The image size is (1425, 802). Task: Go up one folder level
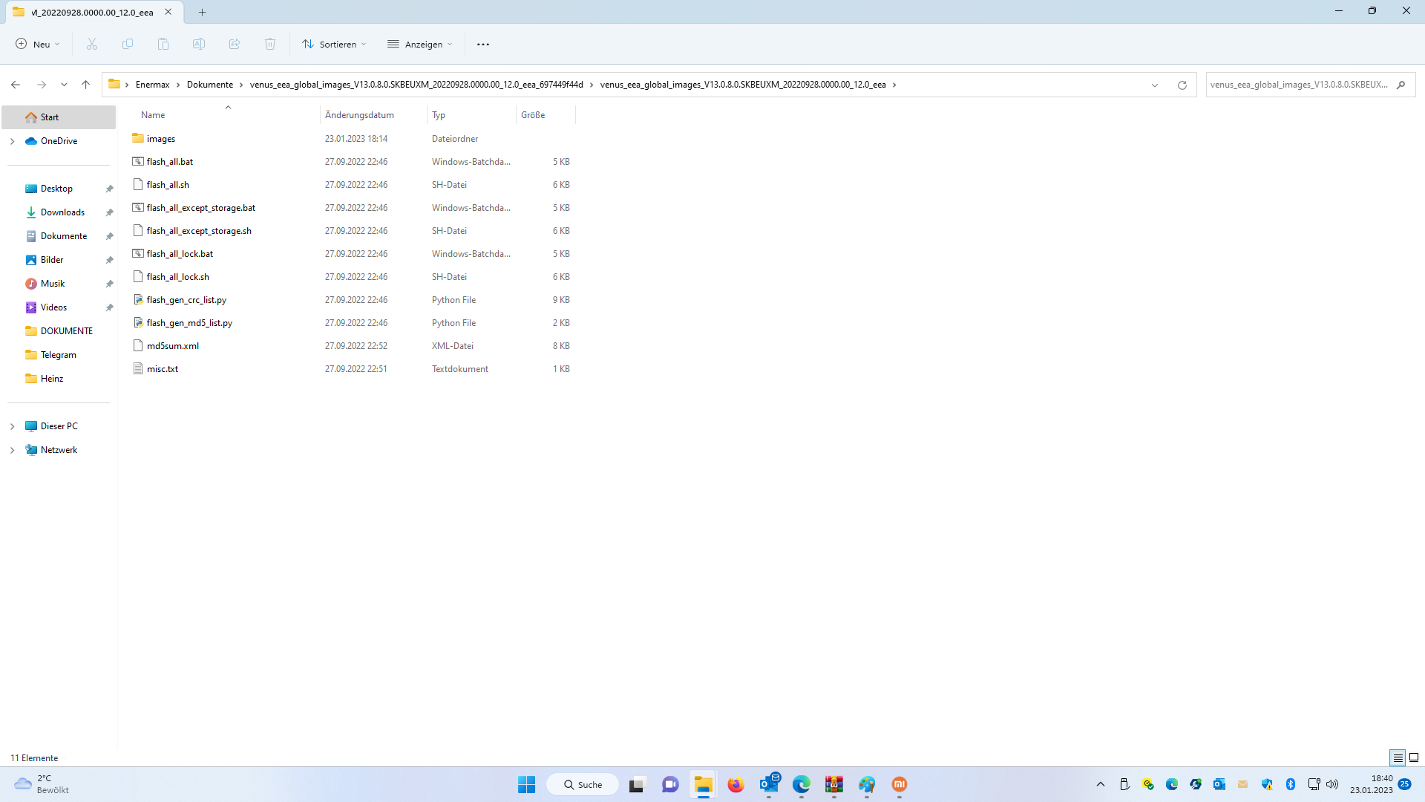point(86,85)
